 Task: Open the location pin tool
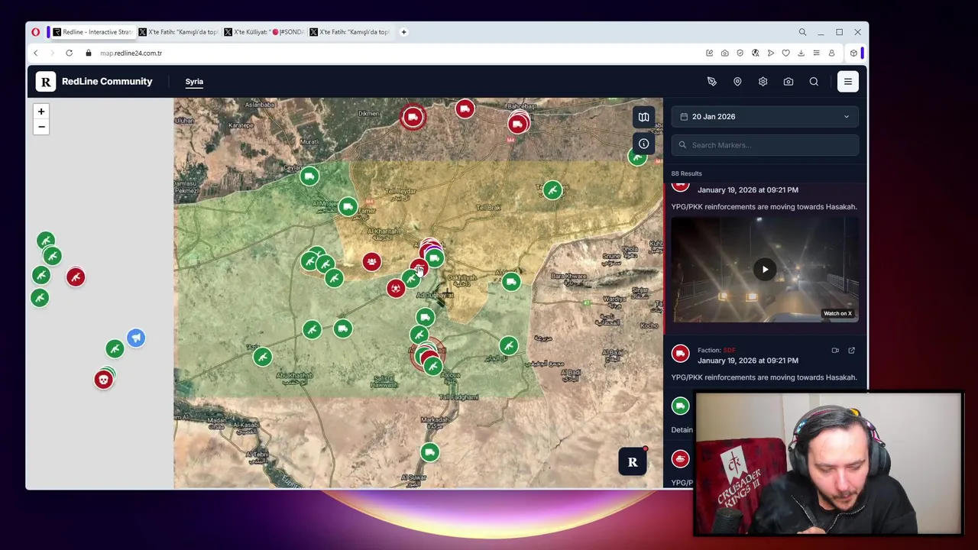tap(737, 82)
